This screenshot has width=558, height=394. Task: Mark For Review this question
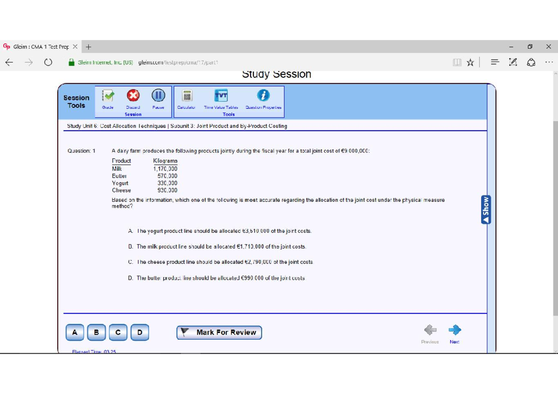[219, 333]
